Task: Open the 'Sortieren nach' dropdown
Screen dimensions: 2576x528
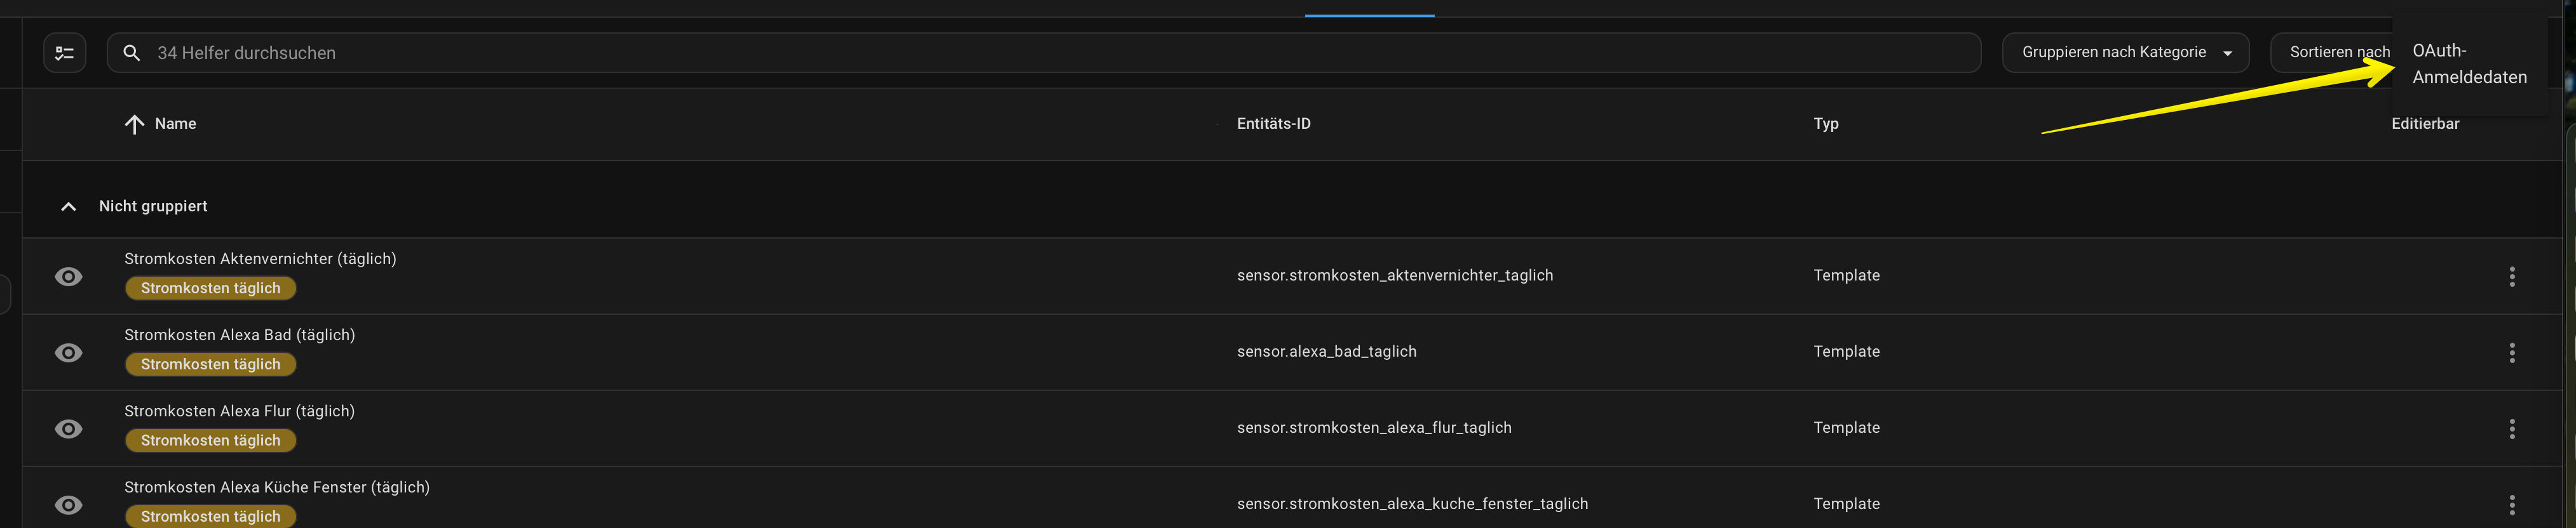Action: click(2331, 53)
